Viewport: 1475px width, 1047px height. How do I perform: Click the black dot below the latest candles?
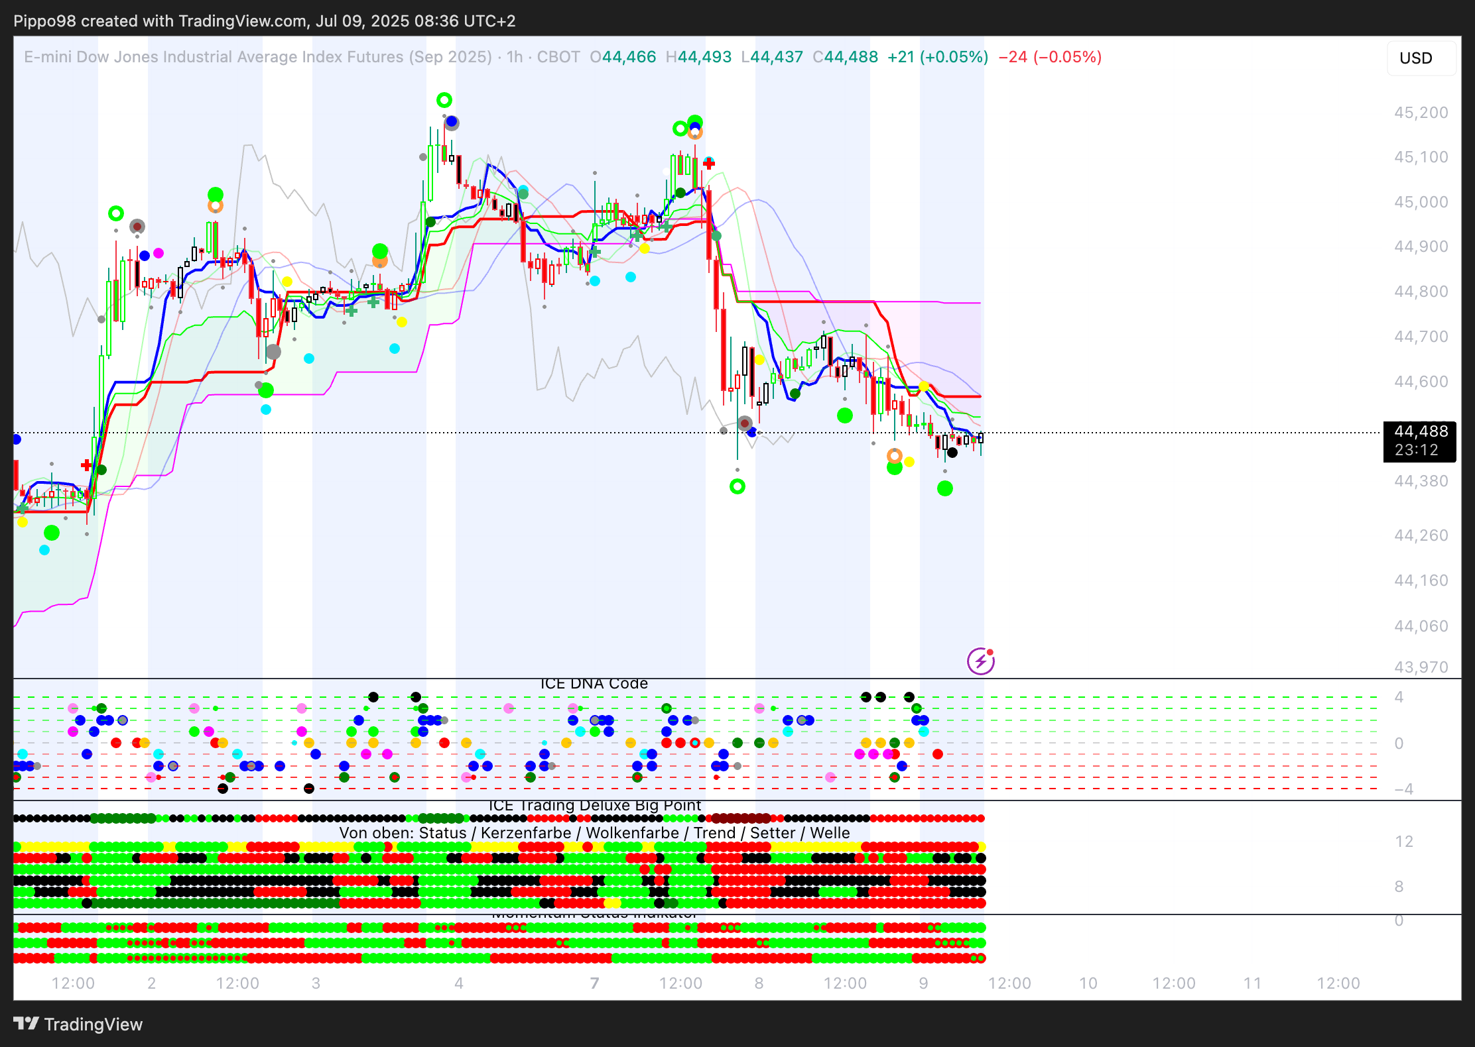point(952,453)
